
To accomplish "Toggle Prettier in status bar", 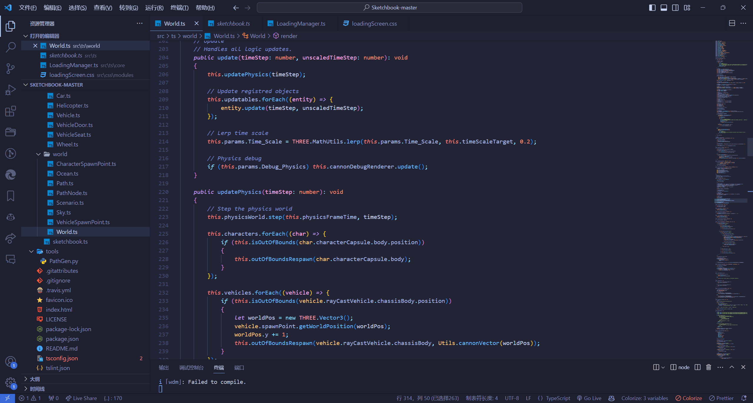I will click(x=721, y=398).
